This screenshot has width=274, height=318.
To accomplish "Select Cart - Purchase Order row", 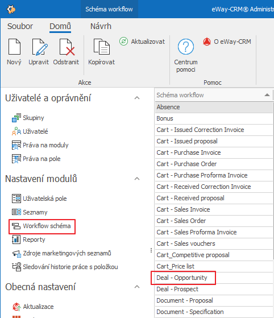I will click(214, 164).
